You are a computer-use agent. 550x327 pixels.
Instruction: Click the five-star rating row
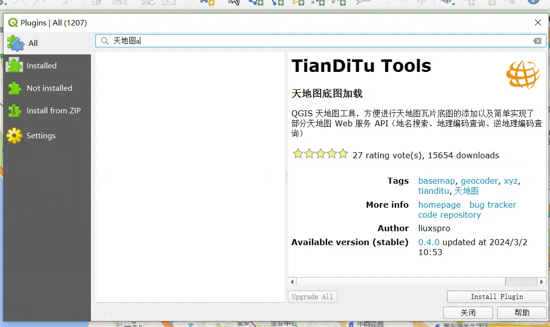321,154
